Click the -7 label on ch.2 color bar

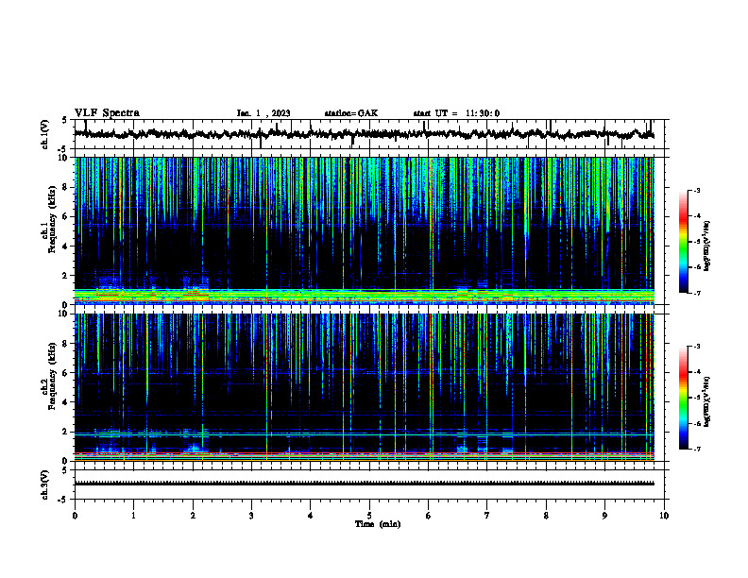click(697, 450)
